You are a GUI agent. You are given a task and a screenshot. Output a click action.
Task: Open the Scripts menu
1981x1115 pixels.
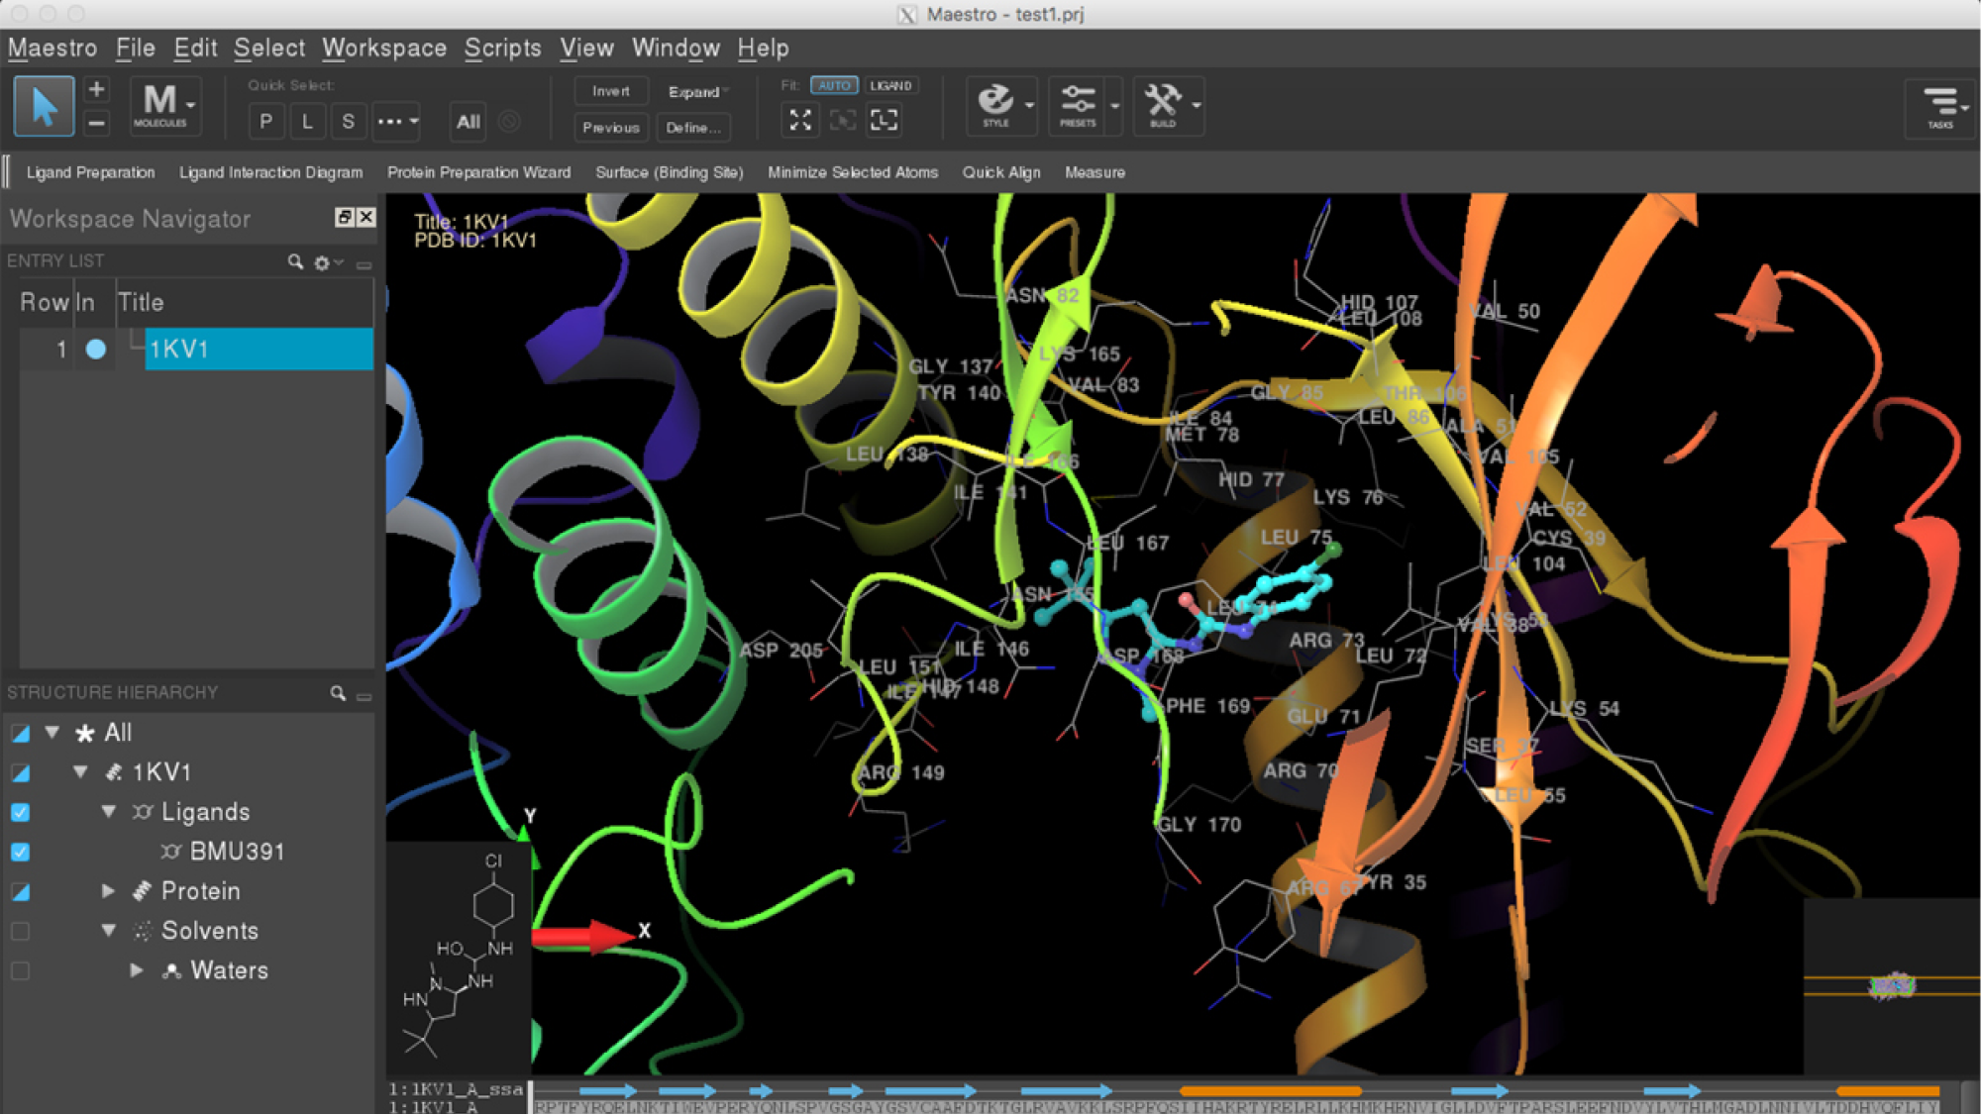(x=502, y=48)
